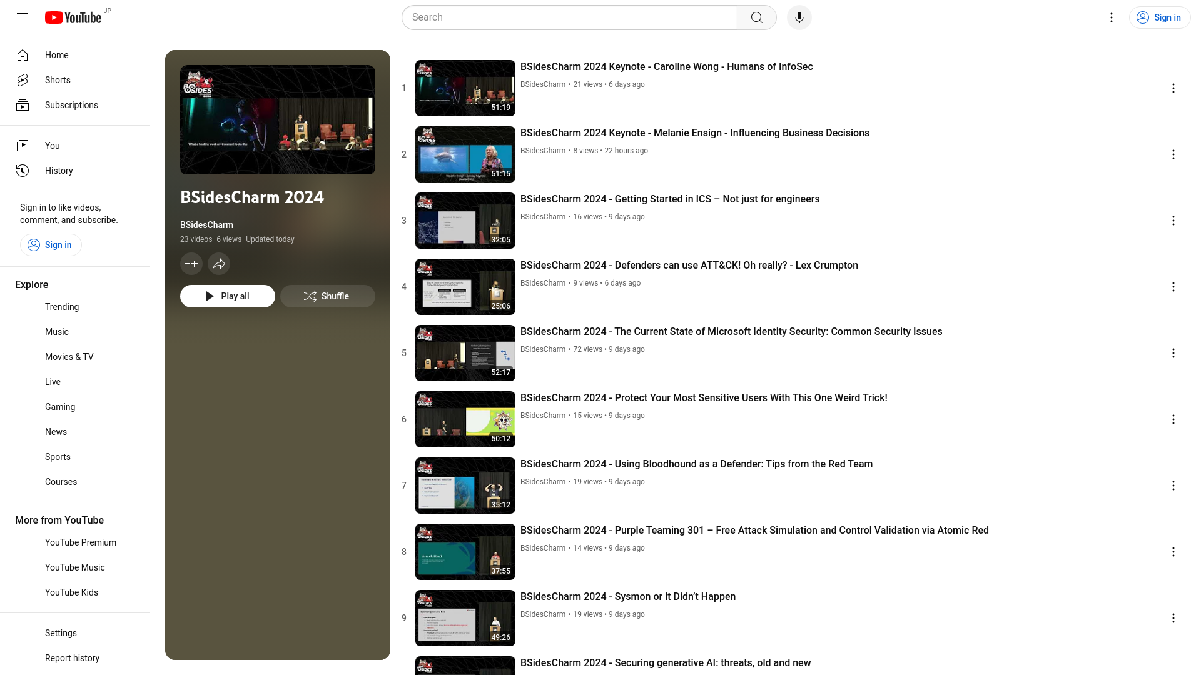Open action menu for Bloodhound video
1201x675 pixels.
click(1173, 486)
